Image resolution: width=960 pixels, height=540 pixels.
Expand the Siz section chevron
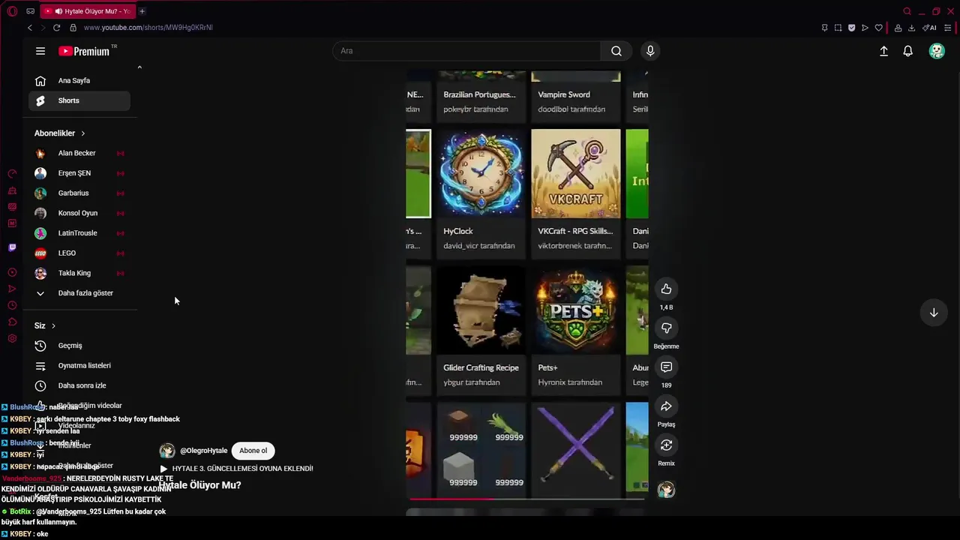(53, 326)
